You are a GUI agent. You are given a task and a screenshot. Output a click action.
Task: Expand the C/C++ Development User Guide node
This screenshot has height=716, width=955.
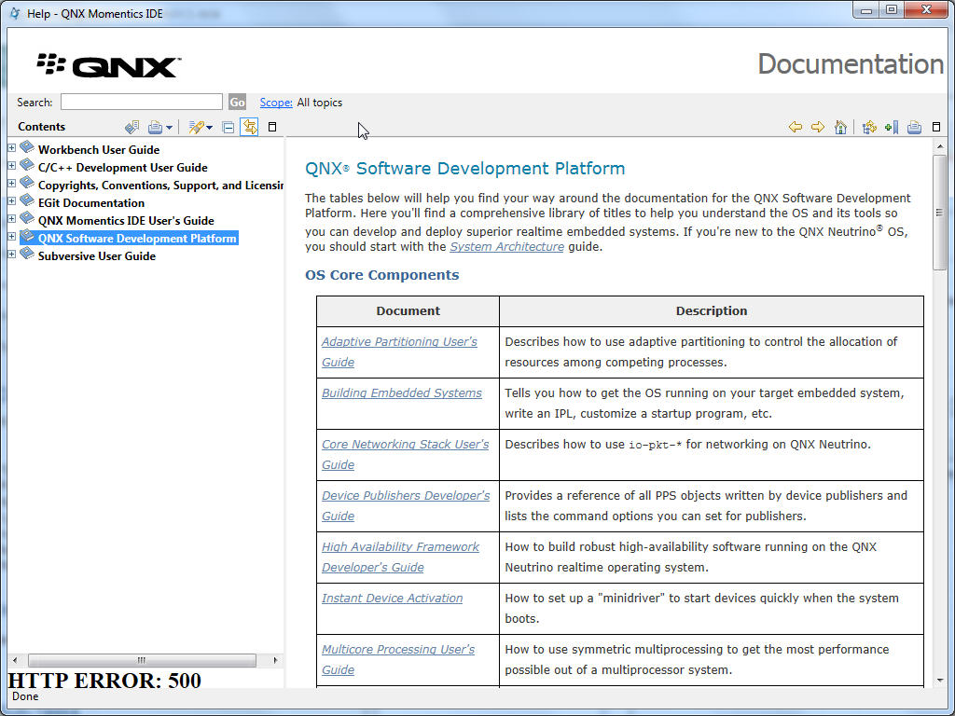(x=11, y=165)
